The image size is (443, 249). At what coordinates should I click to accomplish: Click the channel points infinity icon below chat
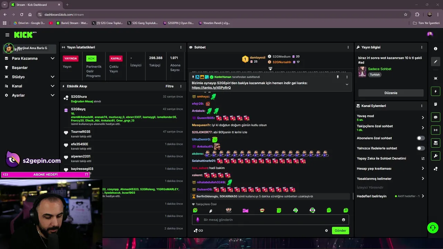pyautogui.click(x=198, y=231)
